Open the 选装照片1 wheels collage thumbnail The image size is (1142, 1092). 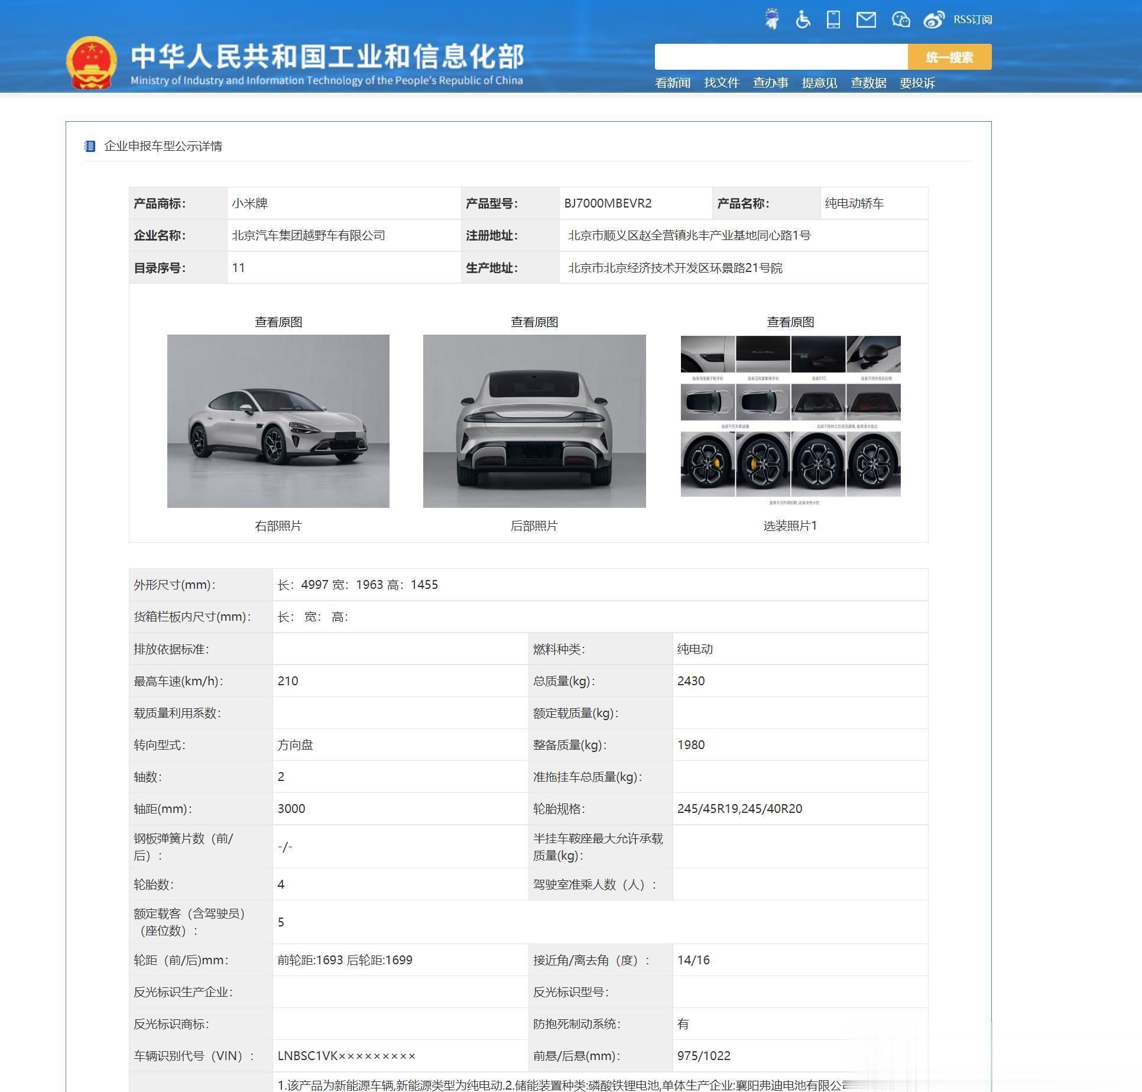[790, 421]
